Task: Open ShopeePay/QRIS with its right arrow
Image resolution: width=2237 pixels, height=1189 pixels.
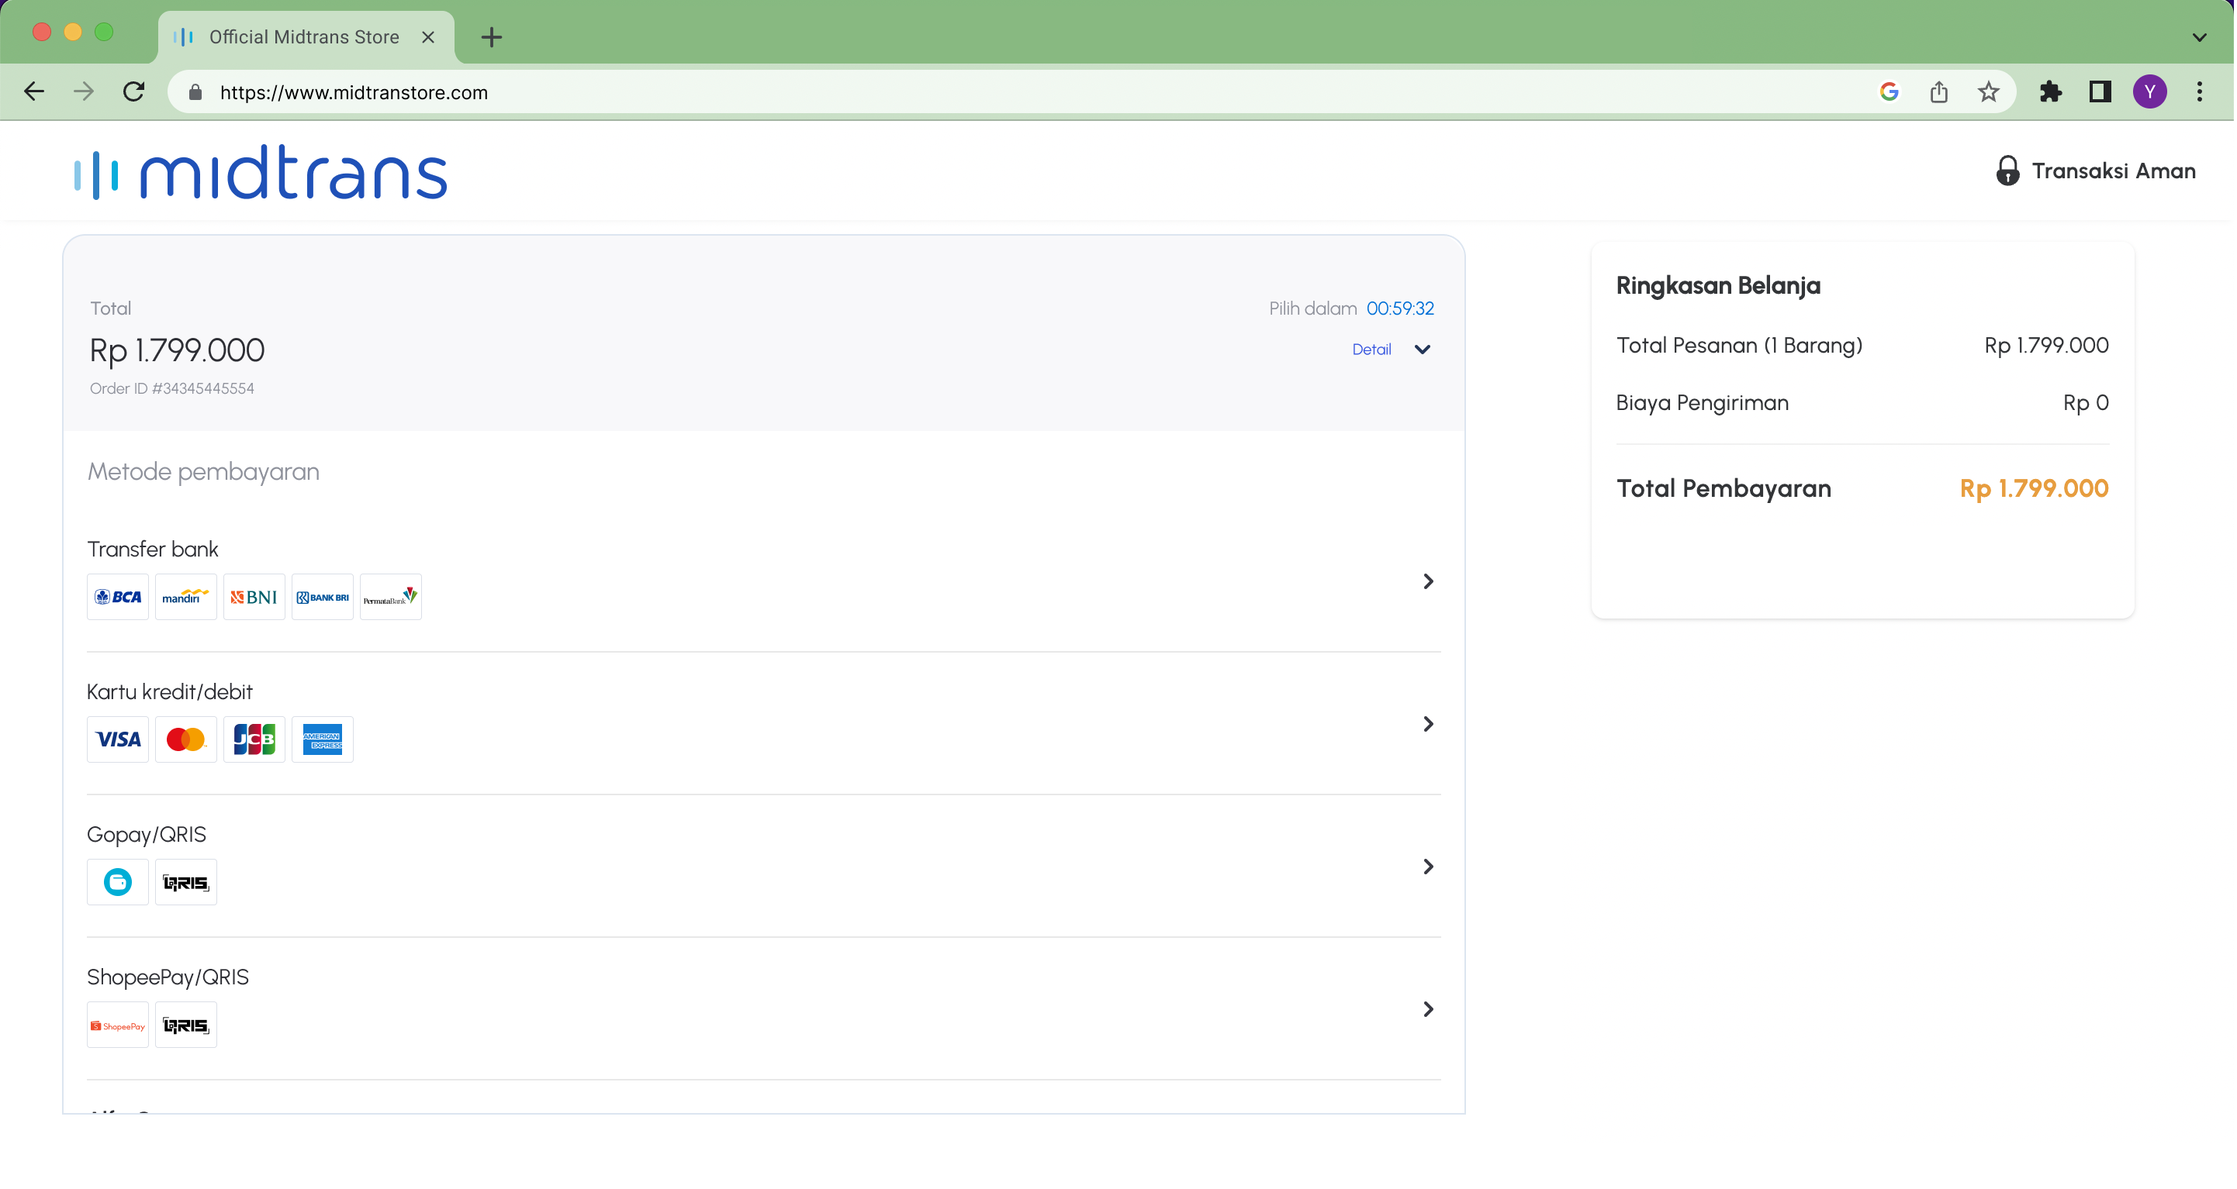Action: [1428, 1009]
